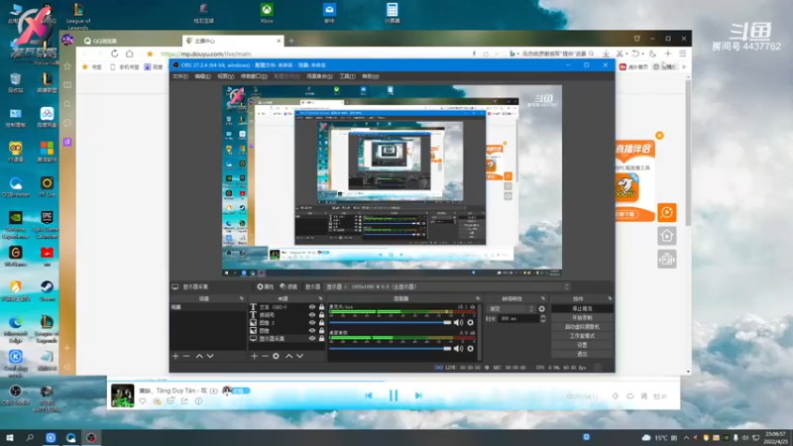Open the 编辑 menu in OBS

[x=203, y=76]
